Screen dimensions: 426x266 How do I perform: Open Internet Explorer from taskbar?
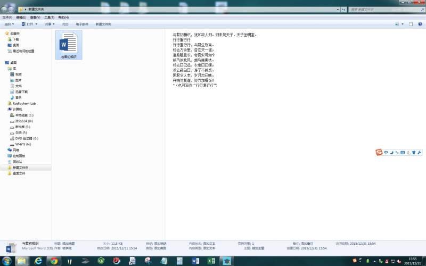click(x=38, y=261)
